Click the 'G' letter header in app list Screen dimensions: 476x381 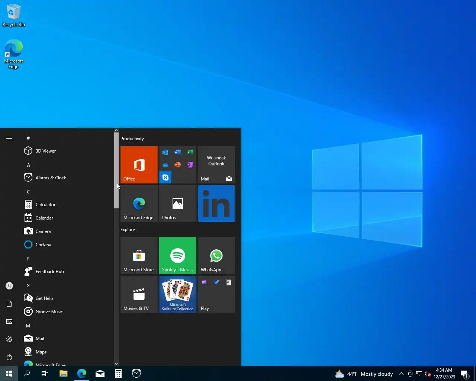(28, 285)
